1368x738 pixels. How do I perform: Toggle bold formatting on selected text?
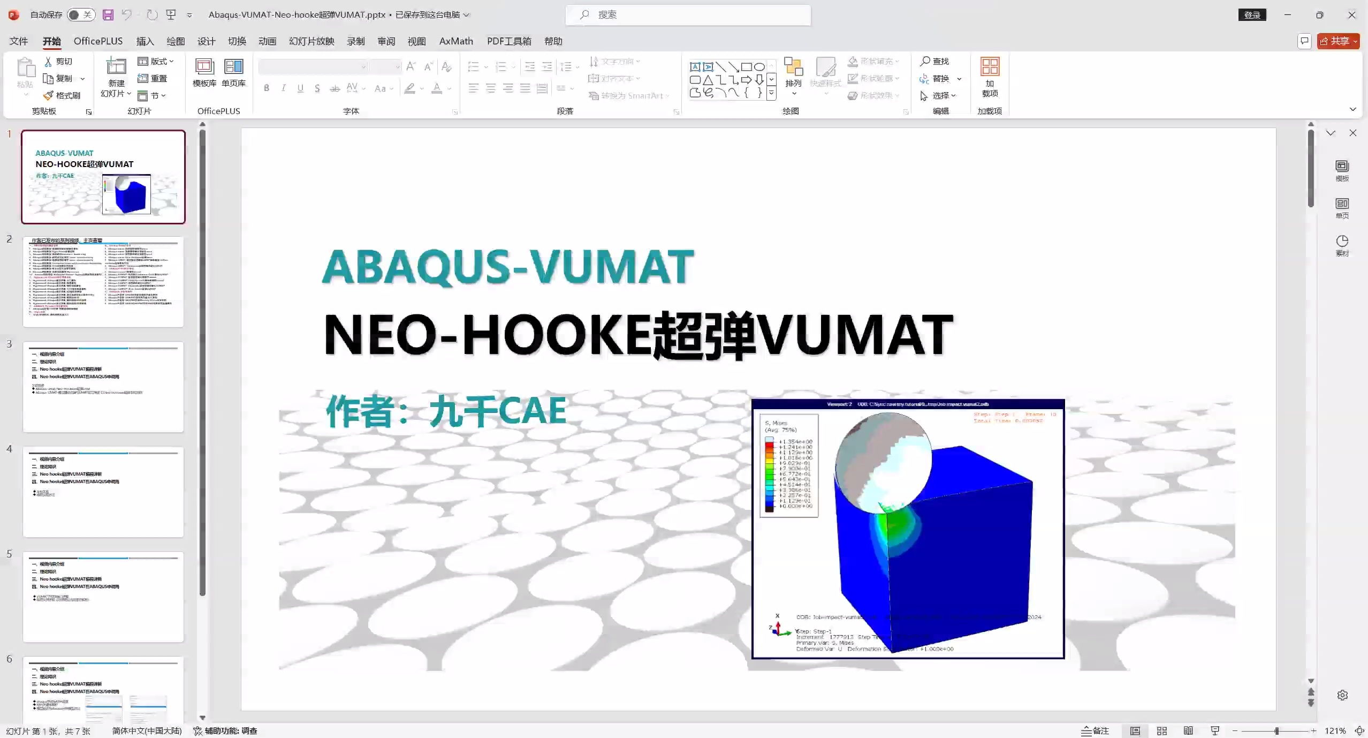point(267,88)
